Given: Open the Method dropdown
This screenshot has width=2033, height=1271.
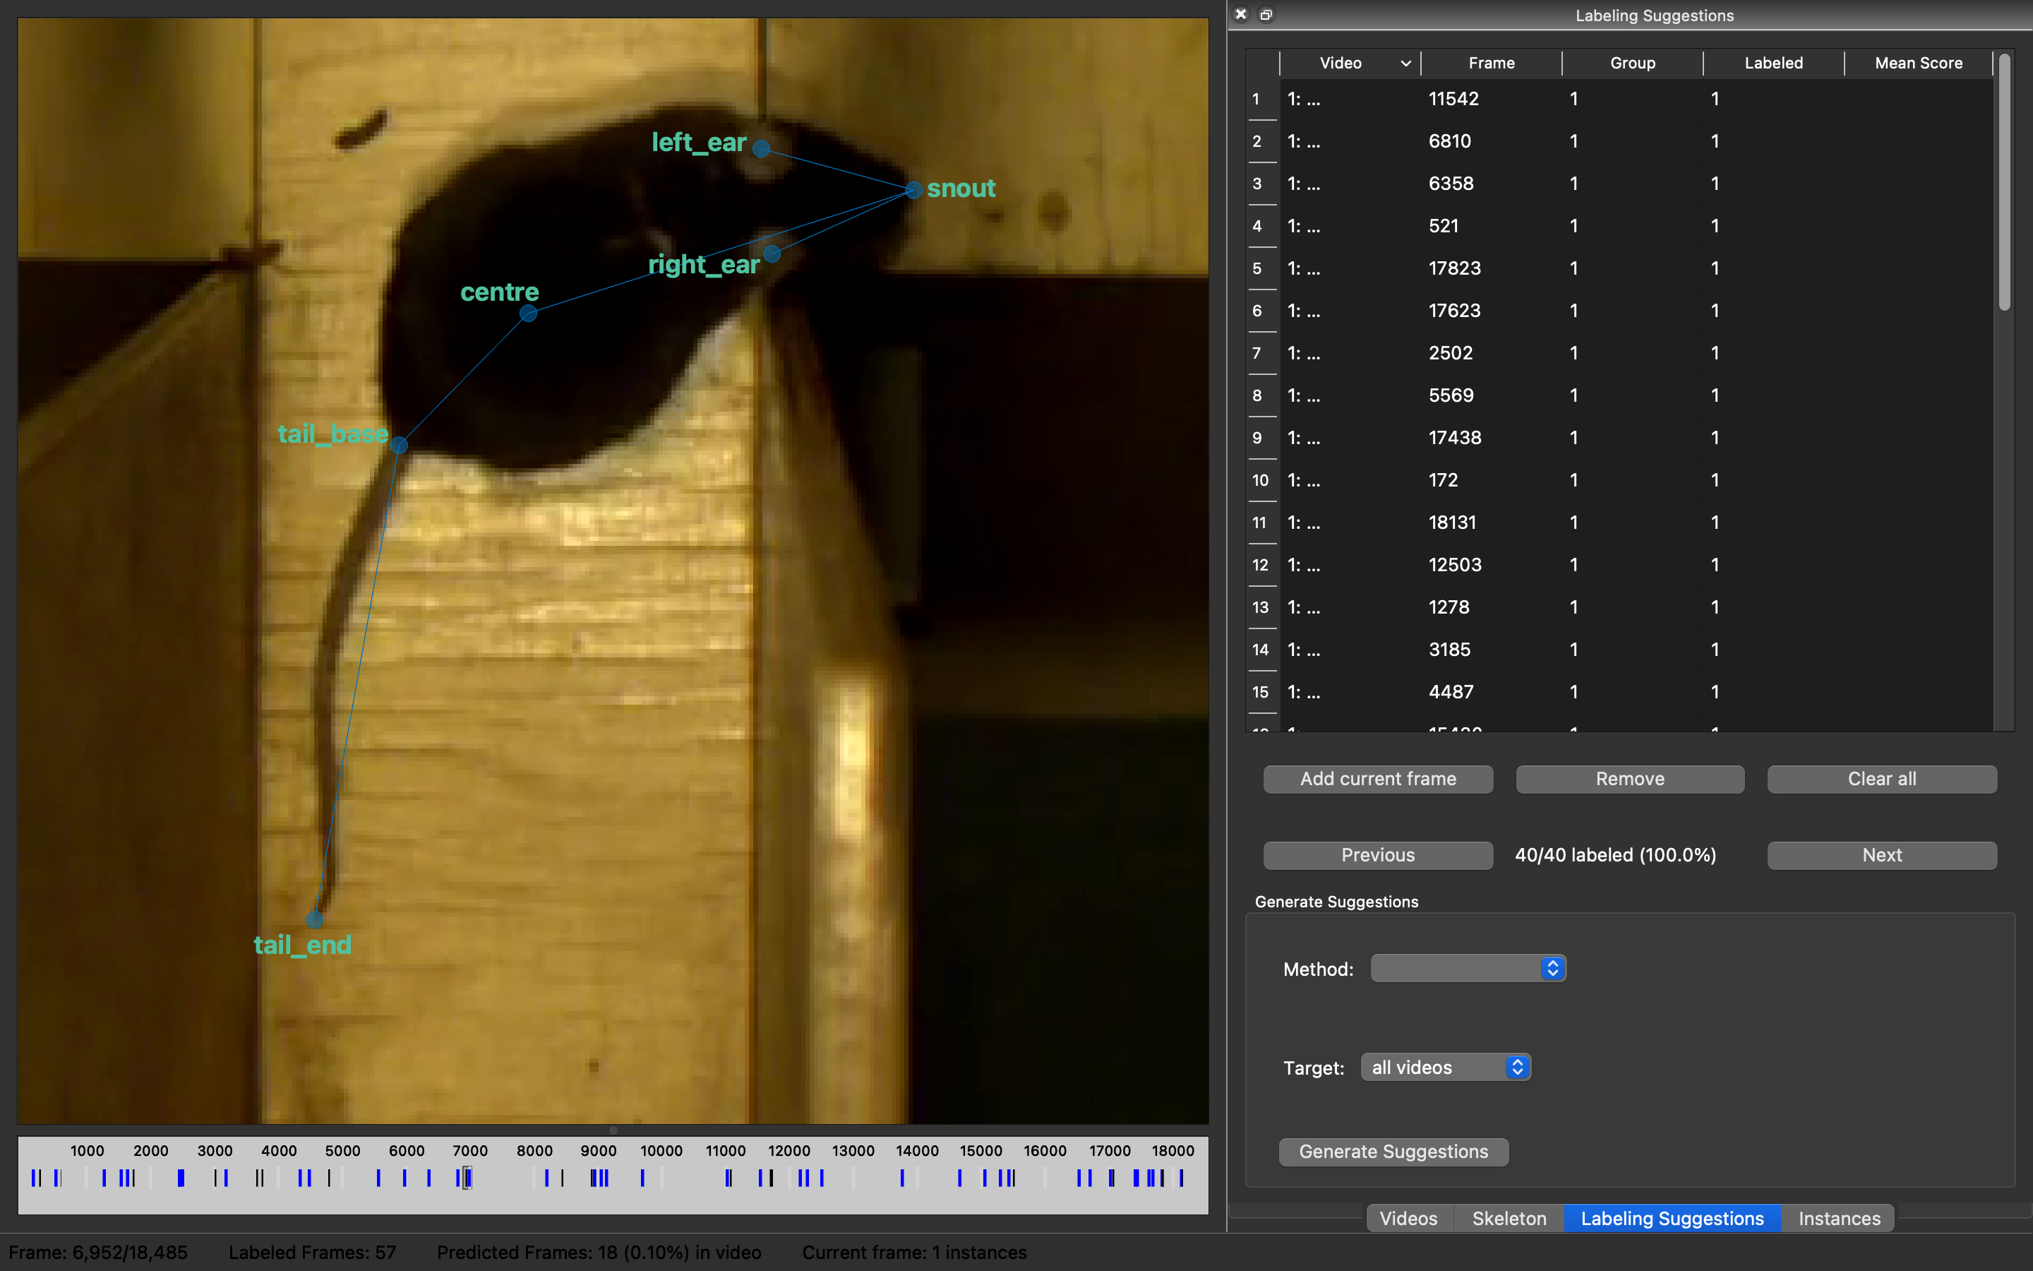Looking at the screenshot, I should tap(1468, 968).
